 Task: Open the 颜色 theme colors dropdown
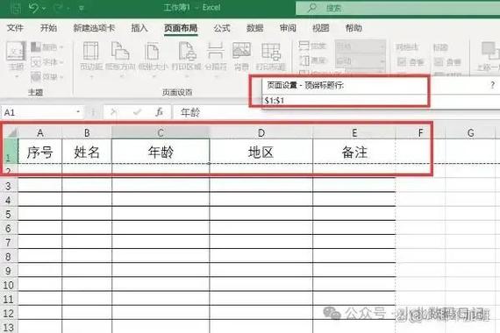[x=46, y=47]
